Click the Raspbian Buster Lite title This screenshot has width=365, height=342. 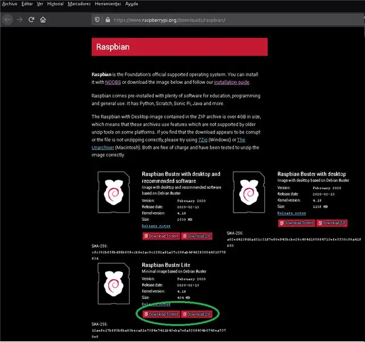pos(166,265)
